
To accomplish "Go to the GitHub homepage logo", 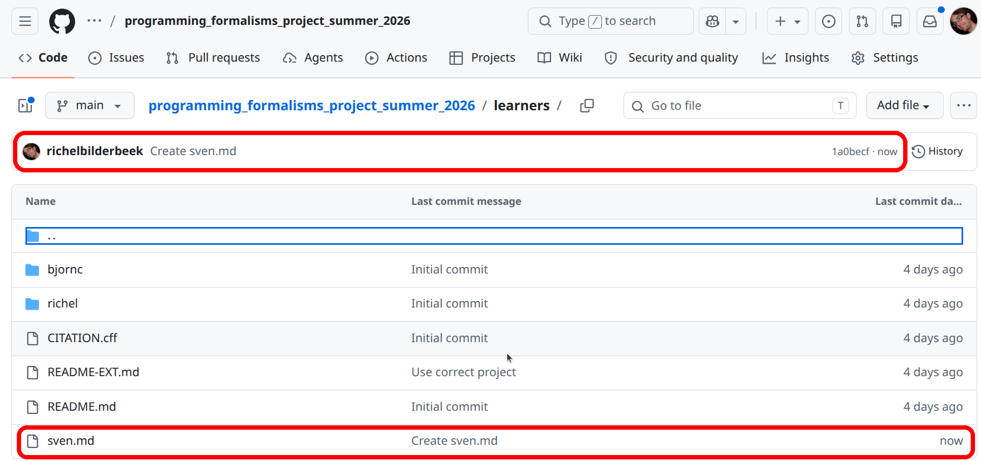I will click(x=62, y=22).
